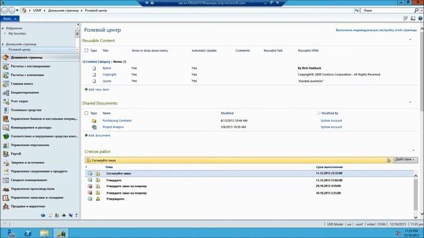
Task: Click USMF in the address breadcrumb
Action: (x=37, y=11)
